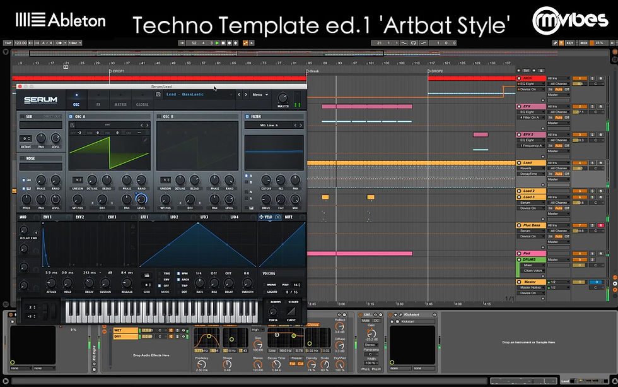Image resolution: width=618 pixels, height=387 pixels.
Task: Enable Serum NOISE oscillator checkbox
Action: tap(23, 158)
